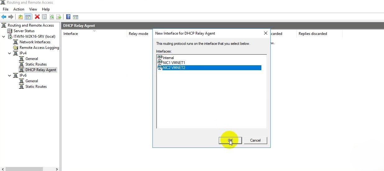Sort by the Relay mode column header
Image resolution: width=384 pixels, height=171 pixels.
coord(138,34)
